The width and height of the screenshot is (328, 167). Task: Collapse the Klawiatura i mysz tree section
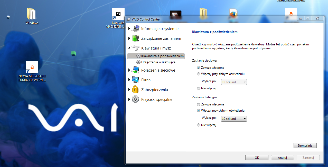click(x=129, y=48)
